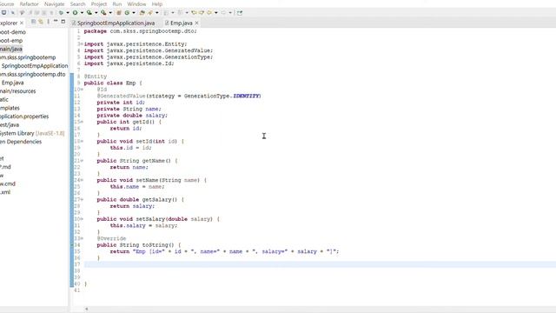
Task: Maximize the explorer panel
Action: (63, 21)
